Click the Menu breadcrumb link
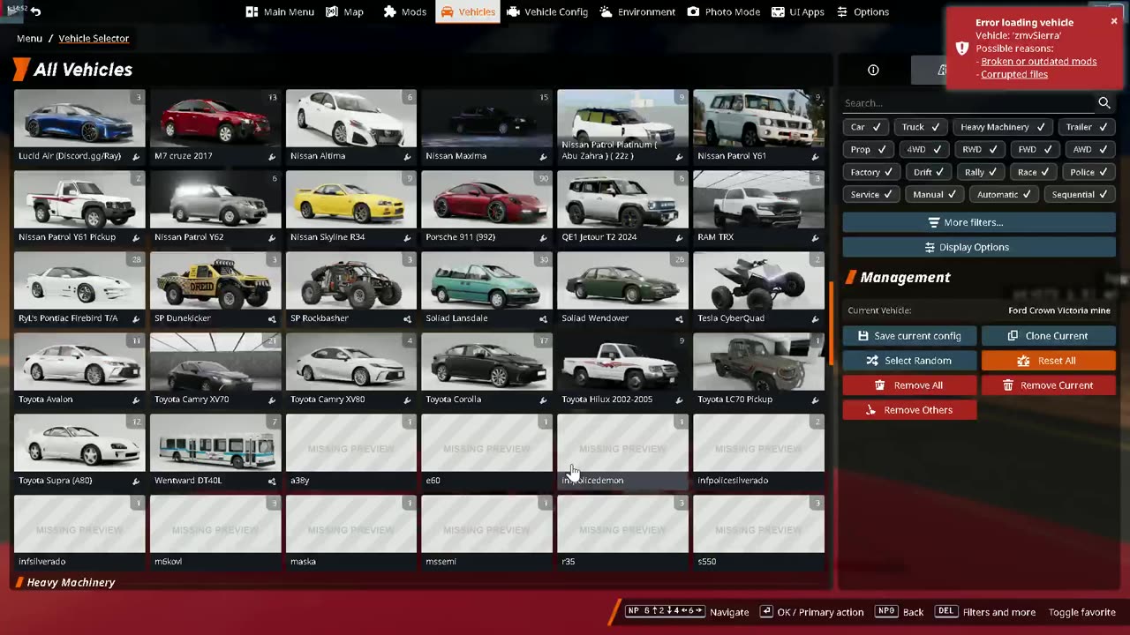This screenshot has height=635, width=1130. tap(29, 38)
